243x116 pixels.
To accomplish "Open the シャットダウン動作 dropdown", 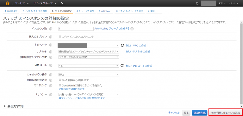I will click(x=89, y=75).
